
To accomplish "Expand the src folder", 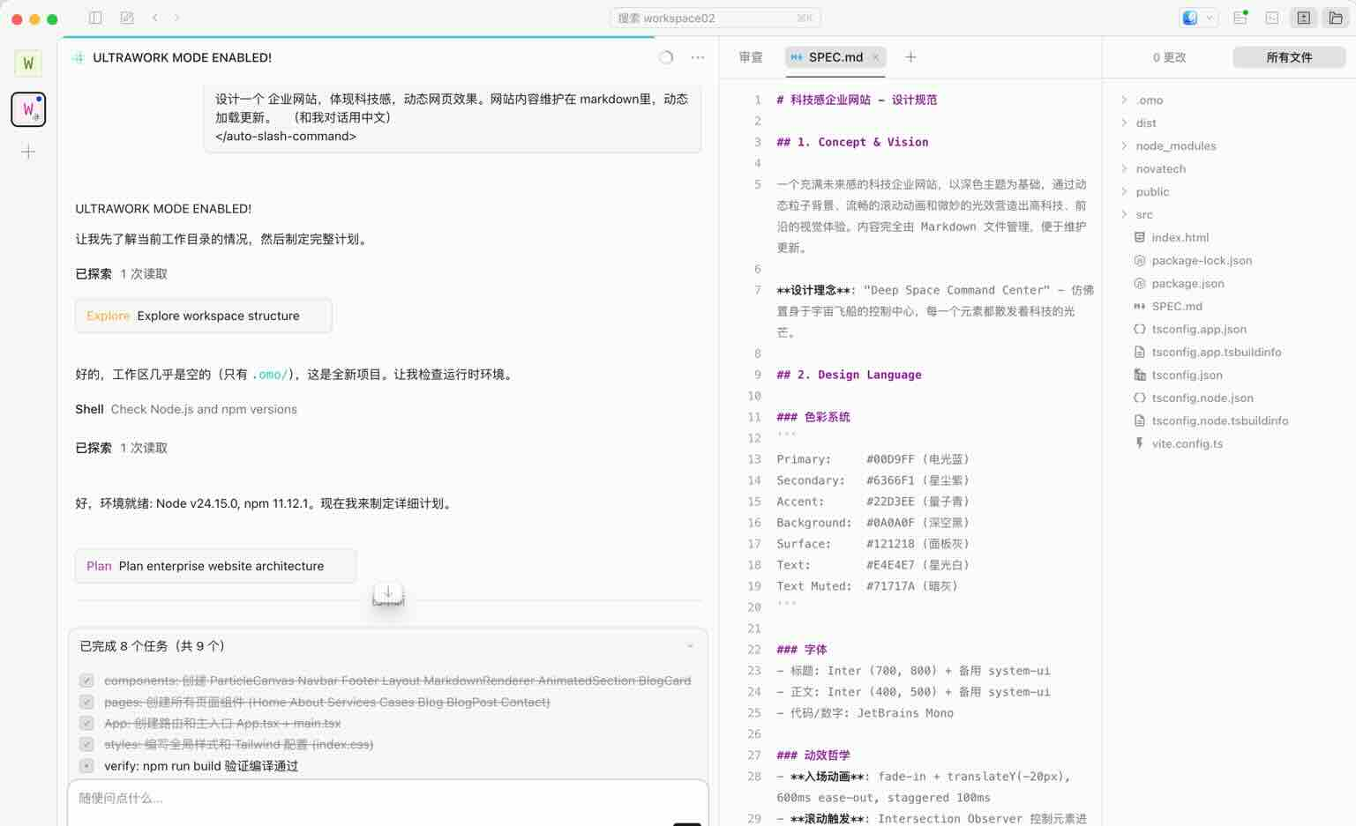I will (x=1124, y=214).
